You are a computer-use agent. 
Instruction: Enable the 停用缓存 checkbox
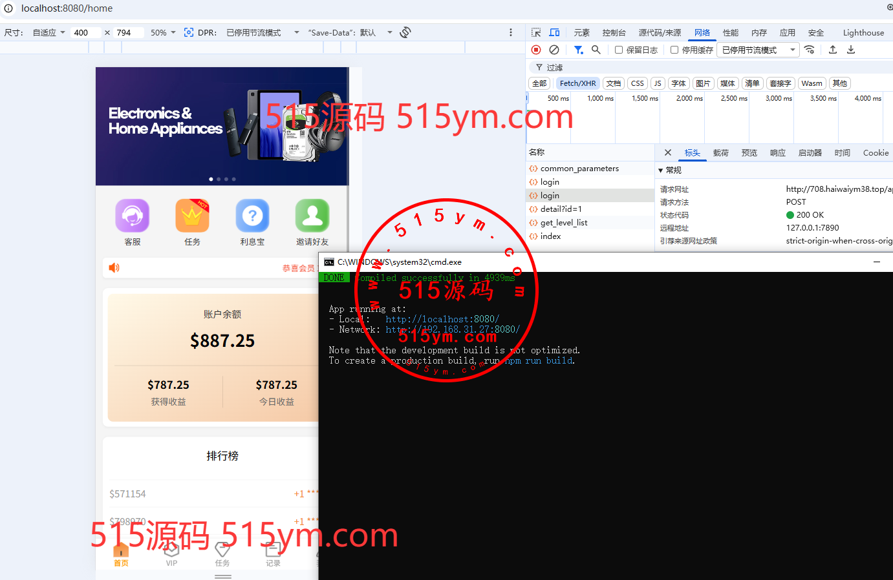tap(674, 50)
